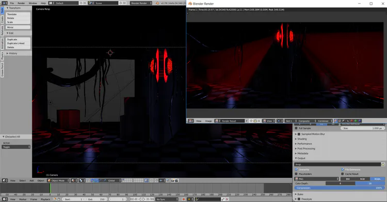Toggle green channel display in render window
Viewport: 387px width, 202px height.
[356, 121]
